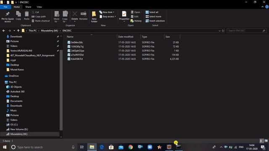The image size is (269, 151).
Task: Open recent locations dropdown
Action: click(x=14, y=31)
